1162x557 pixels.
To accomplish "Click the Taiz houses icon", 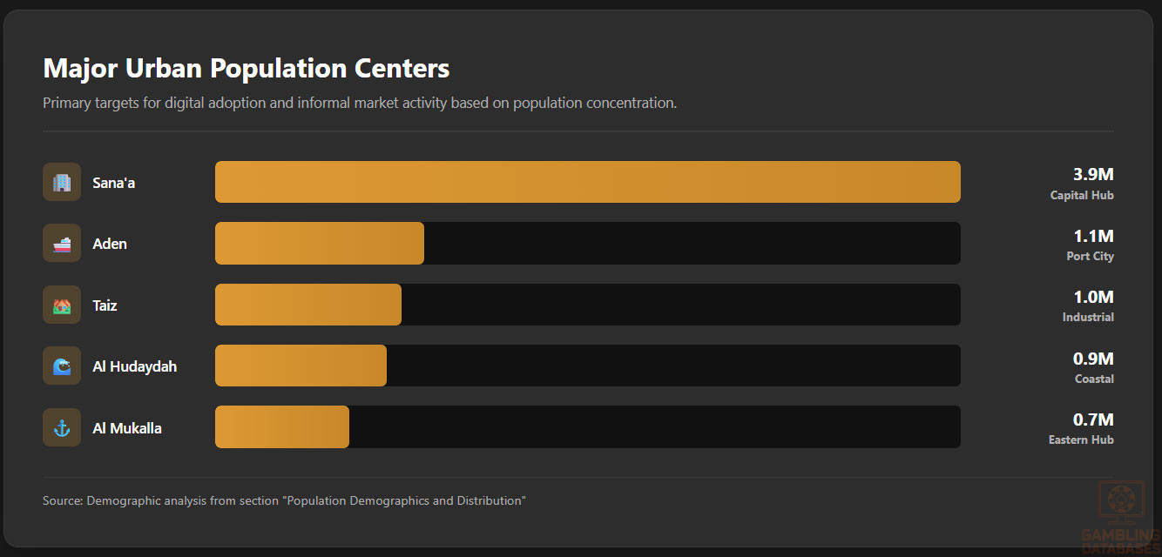I will tap(62, 305).
